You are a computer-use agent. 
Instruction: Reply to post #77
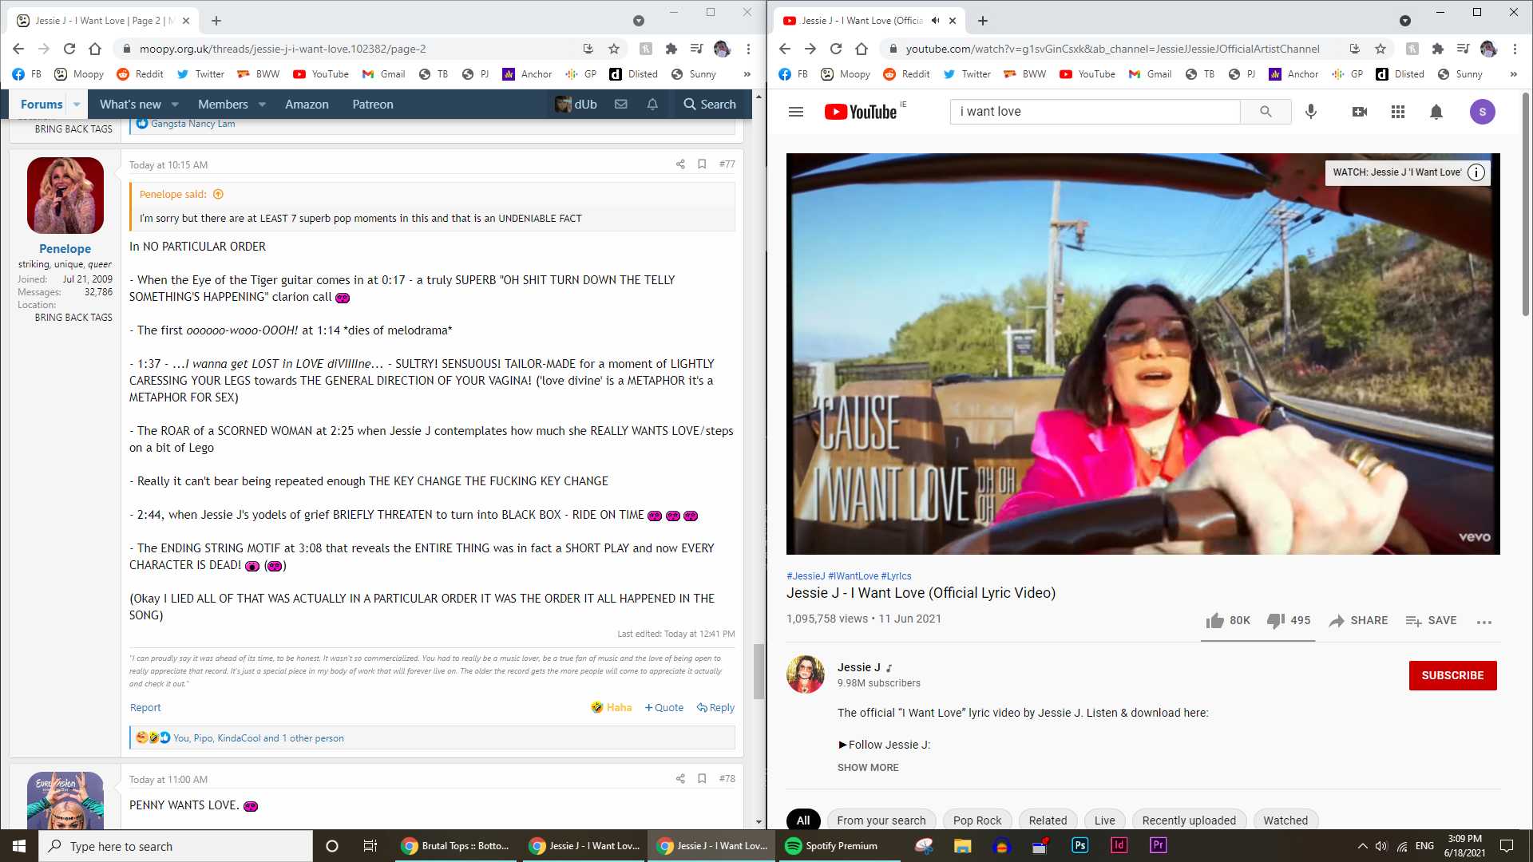click(715, 708)
